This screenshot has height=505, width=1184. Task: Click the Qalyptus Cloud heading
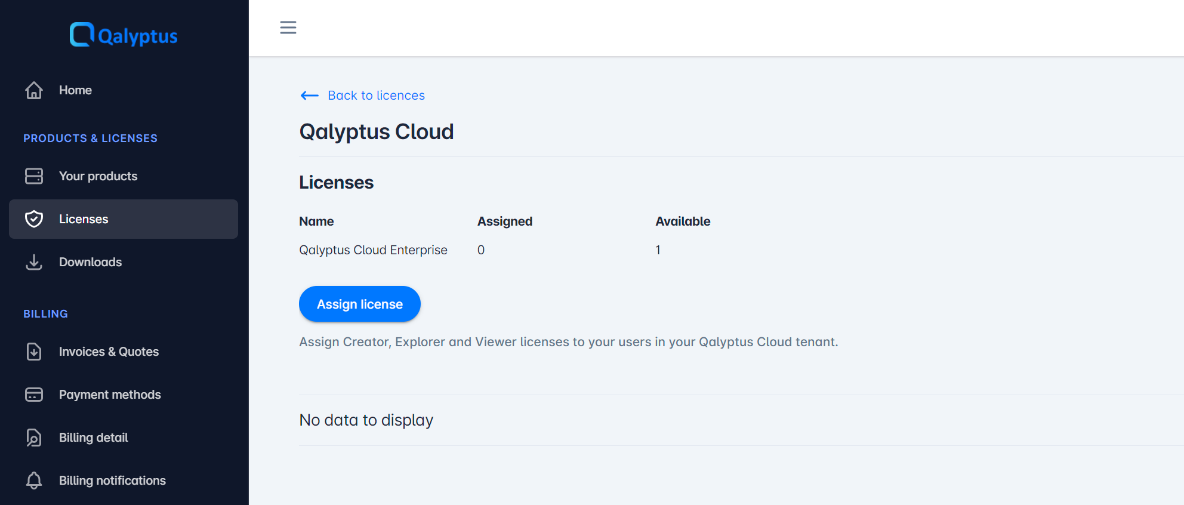click(377, 132)
